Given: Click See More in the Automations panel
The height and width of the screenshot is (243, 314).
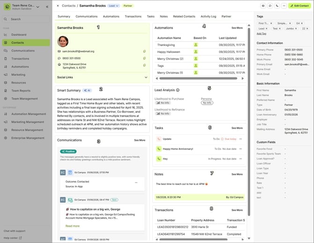Looking at the screenshot, I should [237, 28].
